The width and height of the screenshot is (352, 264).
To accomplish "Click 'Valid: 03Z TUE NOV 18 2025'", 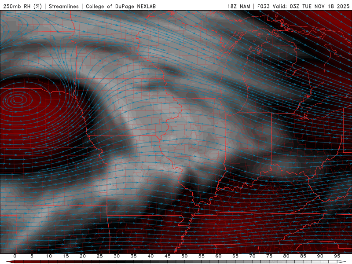I will point(311,6).
